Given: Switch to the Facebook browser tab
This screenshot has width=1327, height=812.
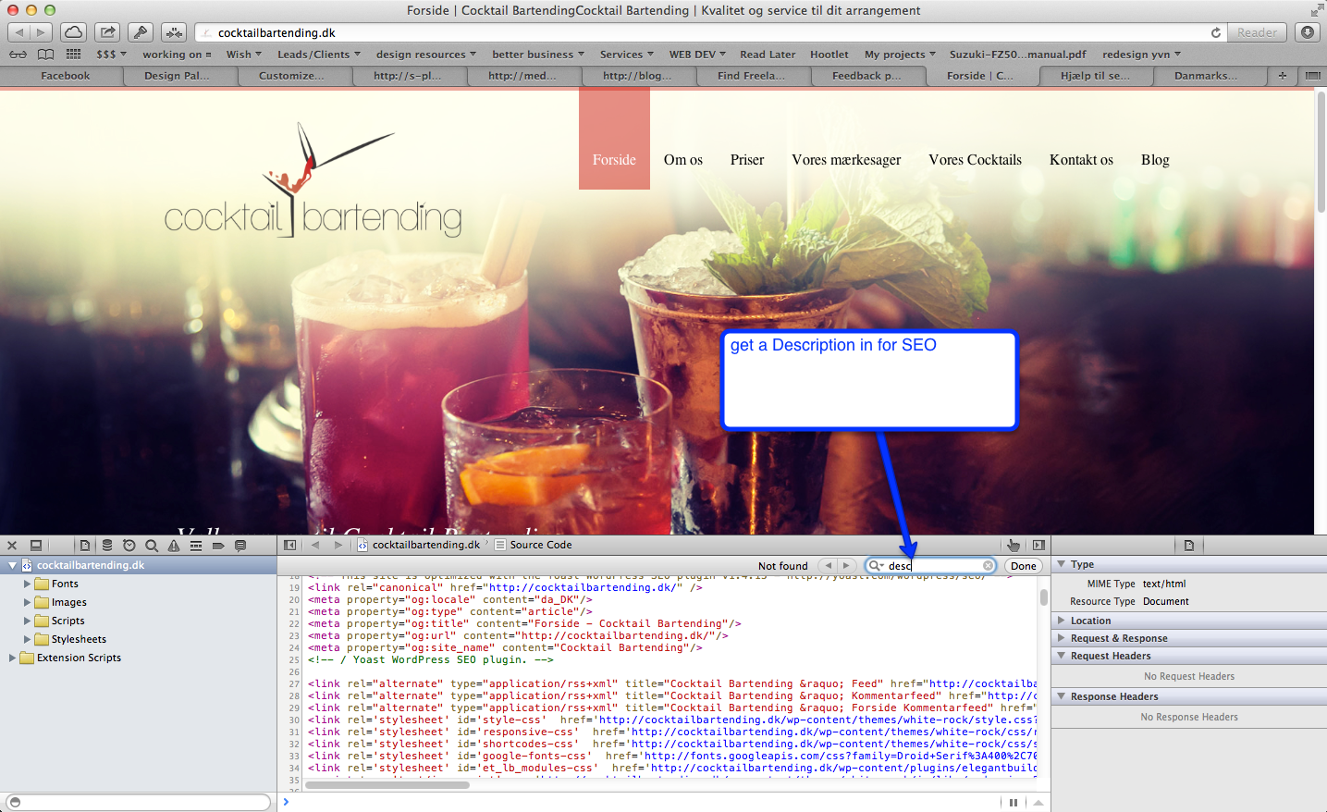Looking at the screenshot, I should coord(65,76).
